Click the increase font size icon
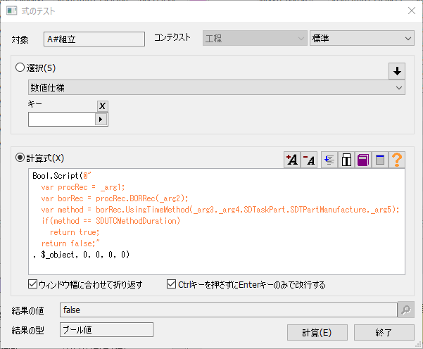423x349 pixels. pyautogui.click(x=291, y=160)
